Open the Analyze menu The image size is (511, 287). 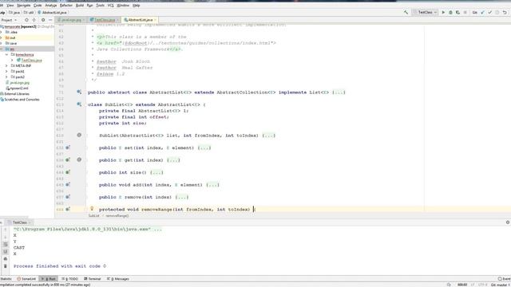click(51, 6)
